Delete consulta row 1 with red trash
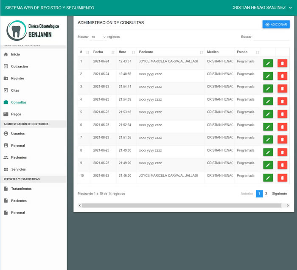The width and height of the screenshot is (297, 270). coord(282,63)
